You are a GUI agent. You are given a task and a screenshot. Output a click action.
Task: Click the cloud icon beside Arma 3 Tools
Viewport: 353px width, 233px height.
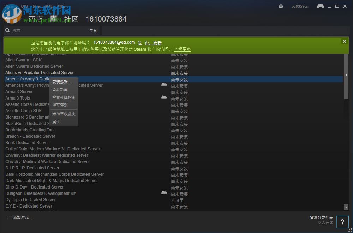(x=164, y=97)
